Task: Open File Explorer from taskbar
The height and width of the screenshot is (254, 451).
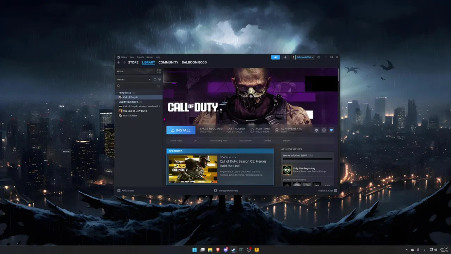Action: pyautogui.click(x=210, y=250)
